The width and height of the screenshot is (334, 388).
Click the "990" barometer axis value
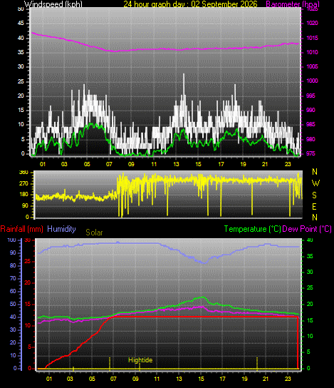pos(310,110)
